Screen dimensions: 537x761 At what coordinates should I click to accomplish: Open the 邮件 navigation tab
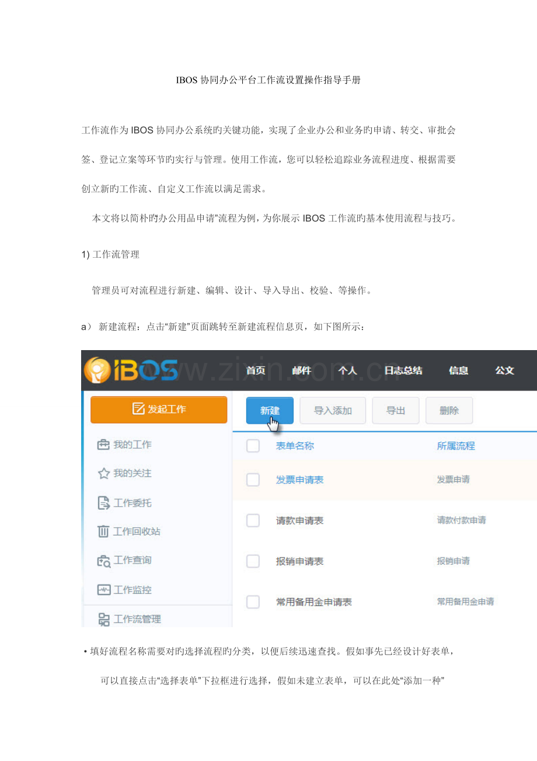[302, 371]
